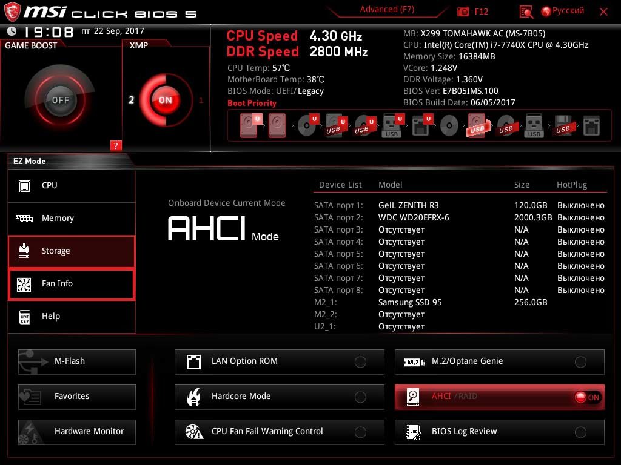Select the legacy USB key boot icon
Viewport: 621px width, 465px height.
(534, 126)
